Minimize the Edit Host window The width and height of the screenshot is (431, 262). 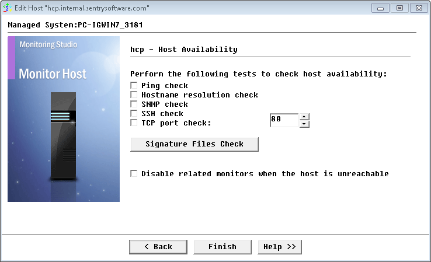click(380, 8)
